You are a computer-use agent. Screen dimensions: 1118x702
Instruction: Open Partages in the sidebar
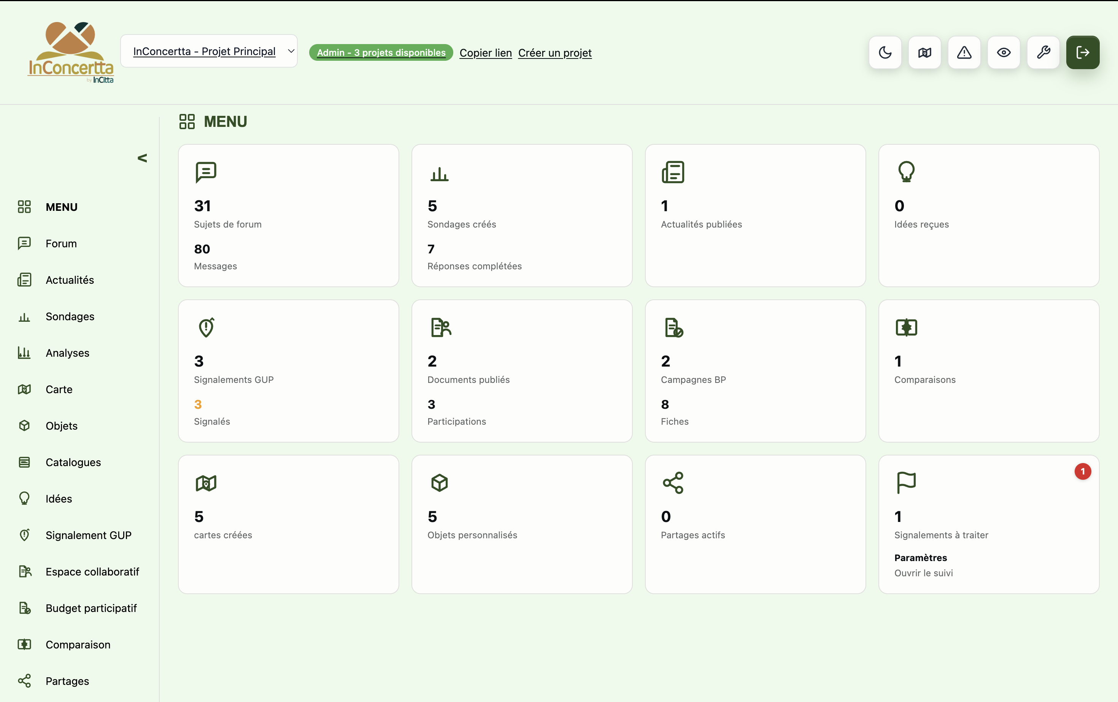[x=67, y=681]
